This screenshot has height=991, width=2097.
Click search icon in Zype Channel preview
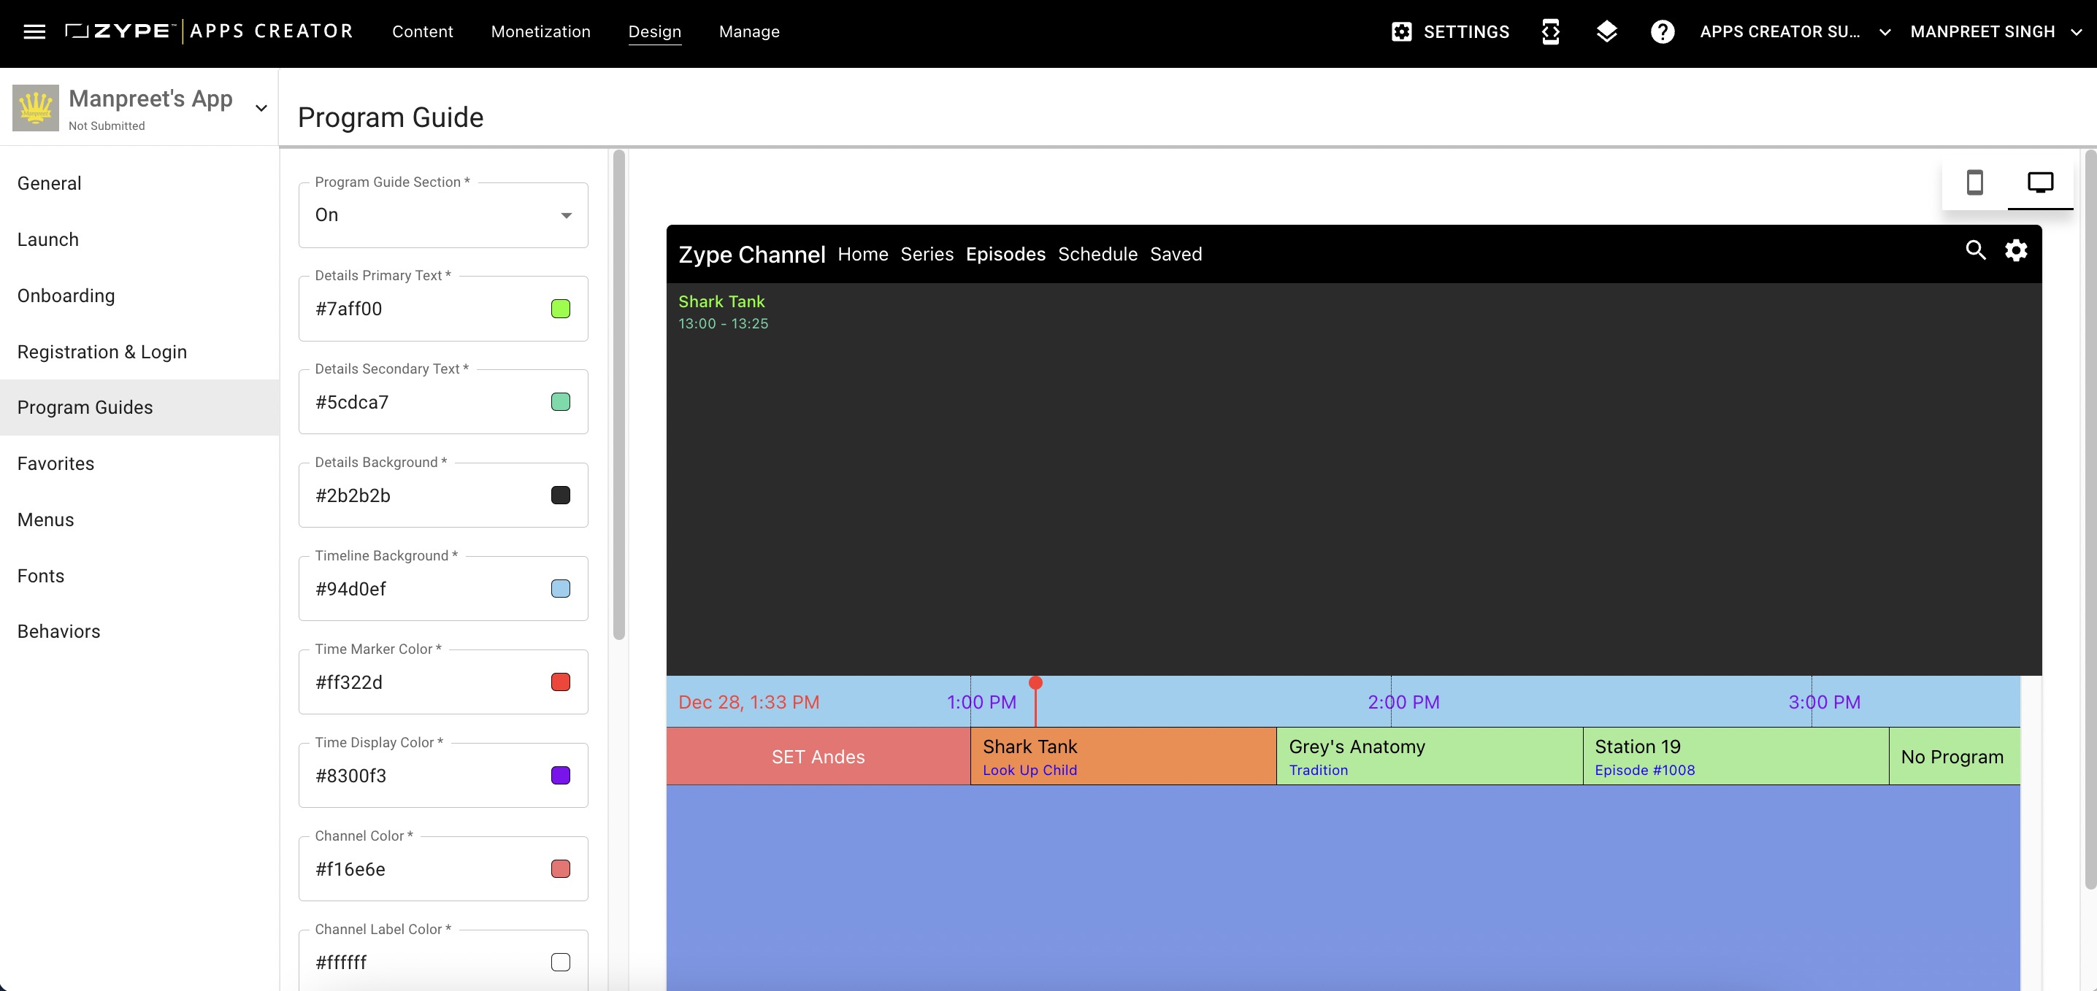pos(1976,250)
